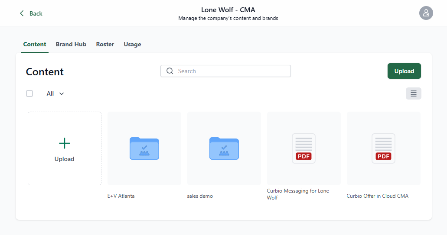Screen dimensions: 447x235
Task: Click the plus Upload tile
Action: [x=65, y=148]
